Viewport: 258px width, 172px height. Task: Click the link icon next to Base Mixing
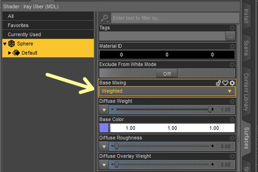218,83
